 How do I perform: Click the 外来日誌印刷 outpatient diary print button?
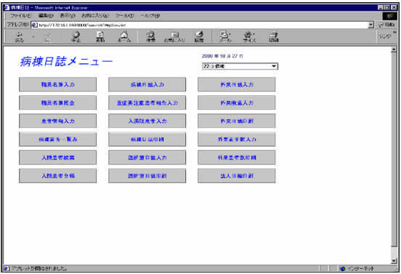coord(237,121)
